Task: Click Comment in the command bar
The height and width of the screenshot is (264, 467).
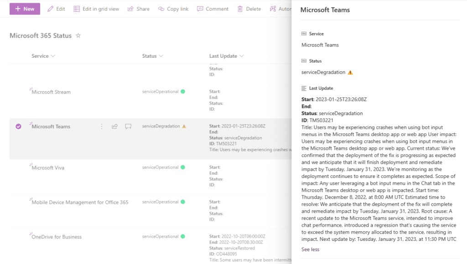Action: click(x=213, y=9)
